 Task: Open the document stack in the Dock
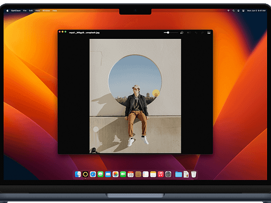click(x=186, y=174)
